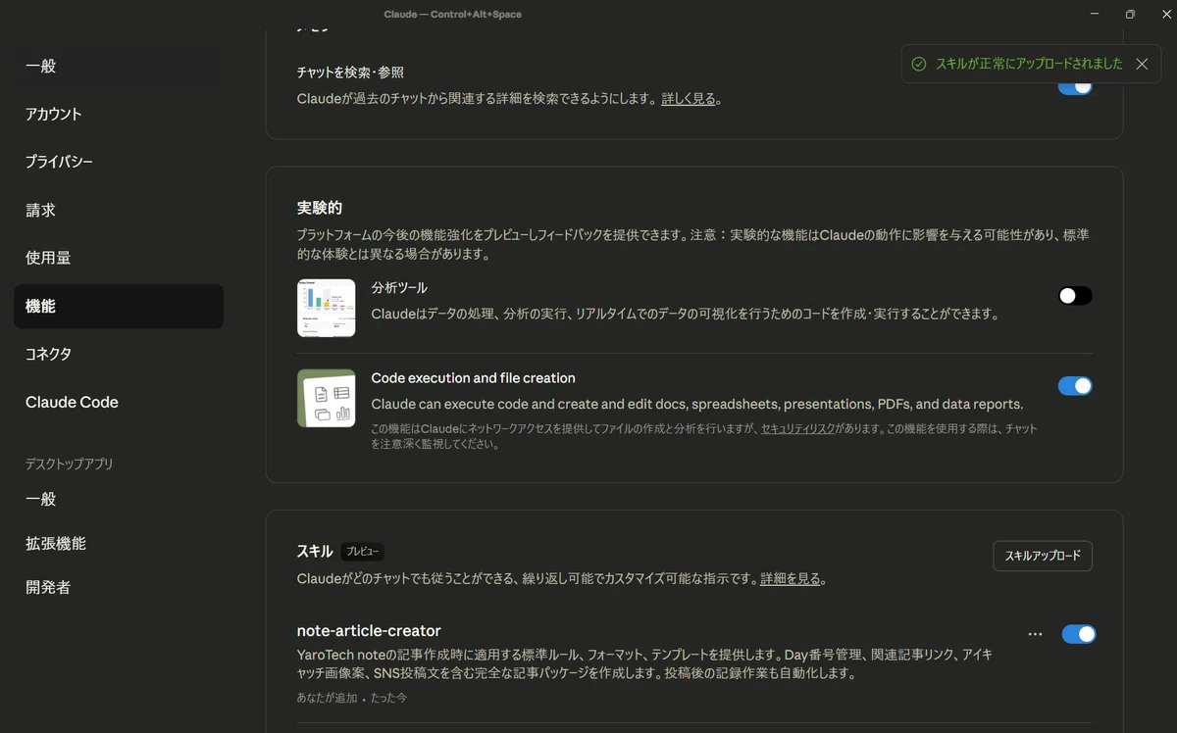Select 機能 in the sidebar
This screenshot has height=733, width=1177.
(119, 307)
